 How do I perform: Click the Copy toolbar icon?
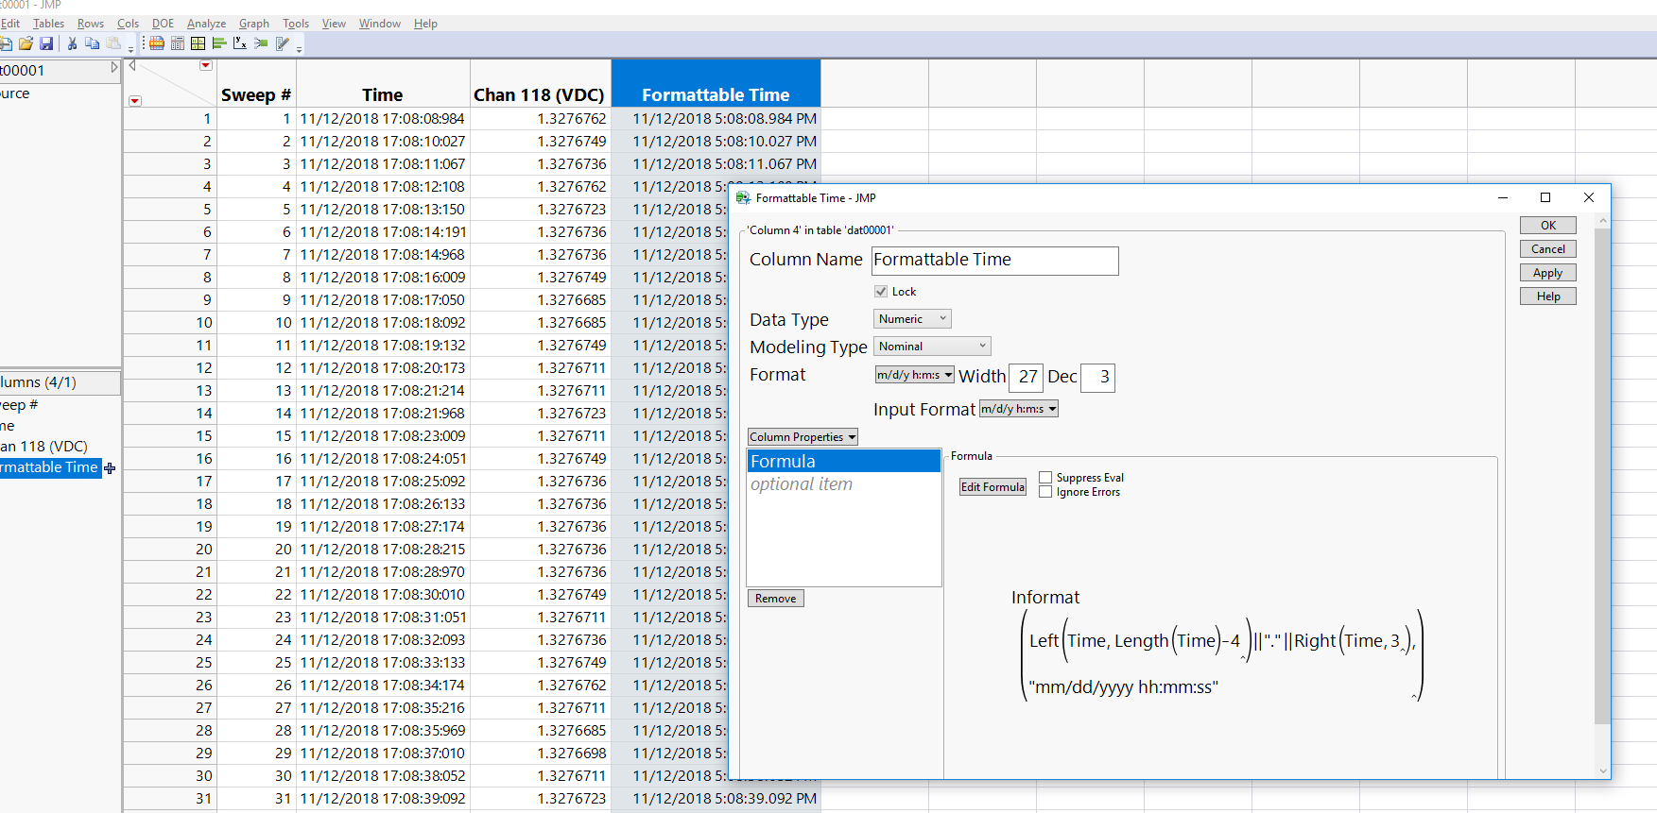(x=92, y=43)
